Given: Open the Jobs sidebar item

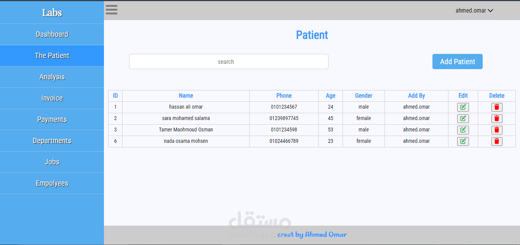Looking at the screenshot, I should [52, 162].
